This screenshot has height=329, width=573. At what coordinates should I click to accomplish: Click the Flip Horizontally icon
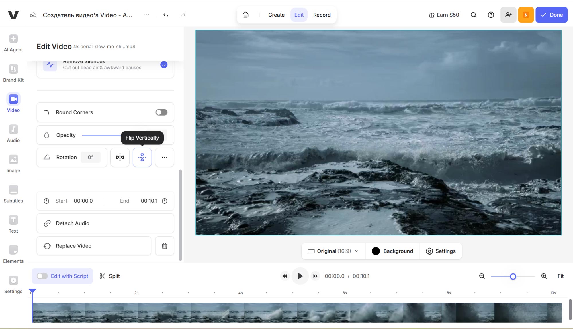pos(120,157)
